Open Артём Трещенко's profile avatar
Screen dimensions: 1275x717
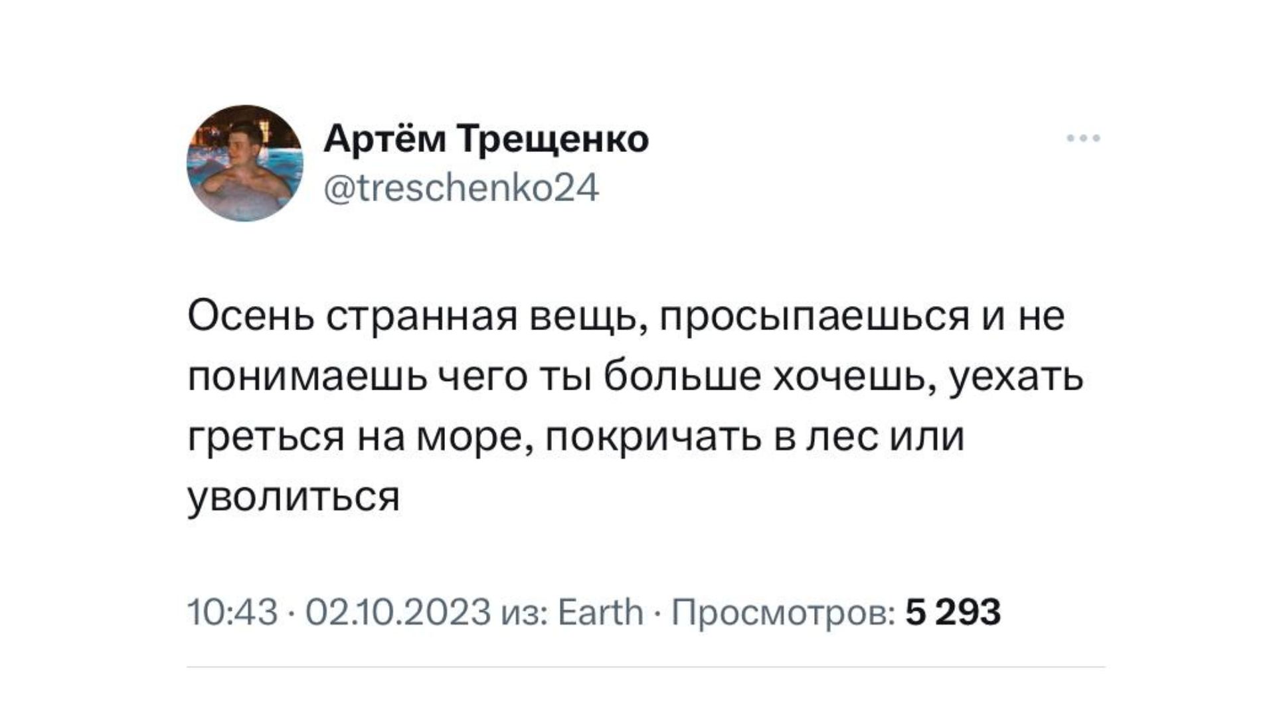(245, 163)
